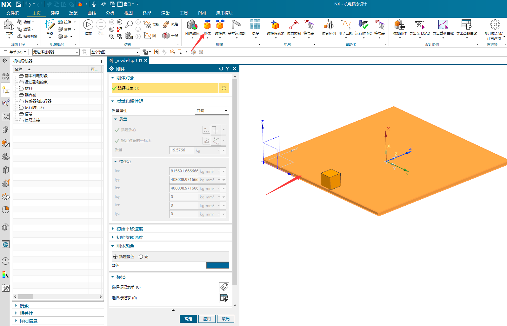The height and width of the screenshot is (326, 507).
Task: Open the Collision Body (碰撞体) tool
Action: click(x=220, y=25)
